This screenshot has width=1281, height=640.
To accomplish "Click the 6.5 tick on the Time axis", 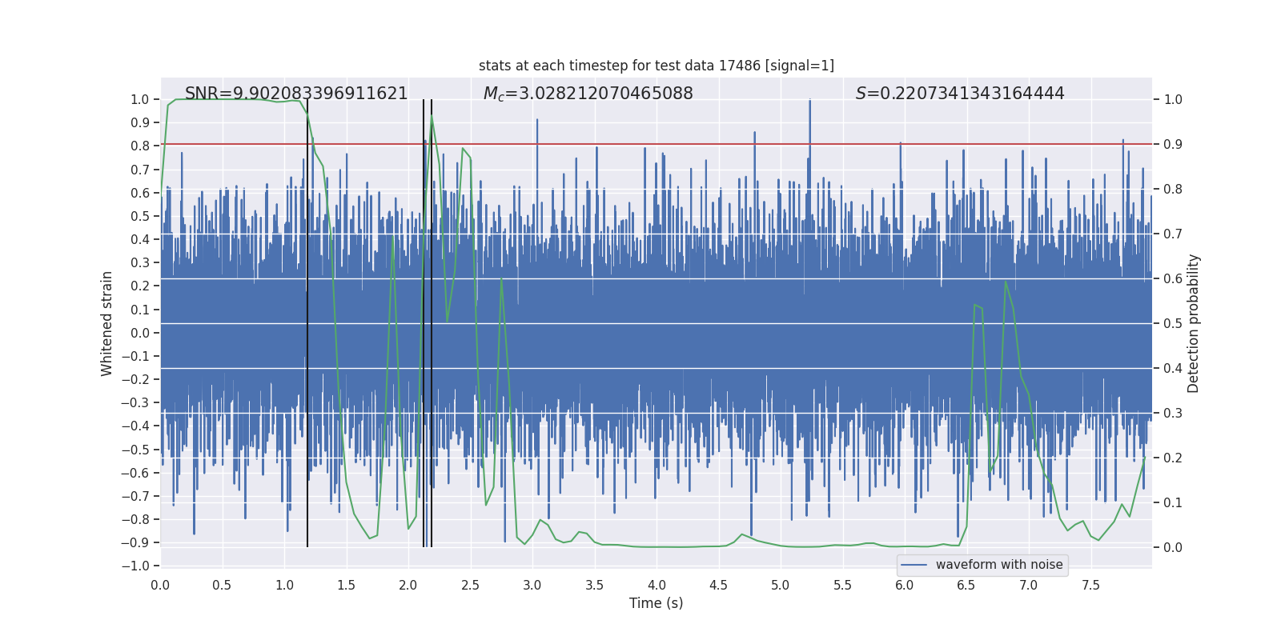I will coord(966,585).
